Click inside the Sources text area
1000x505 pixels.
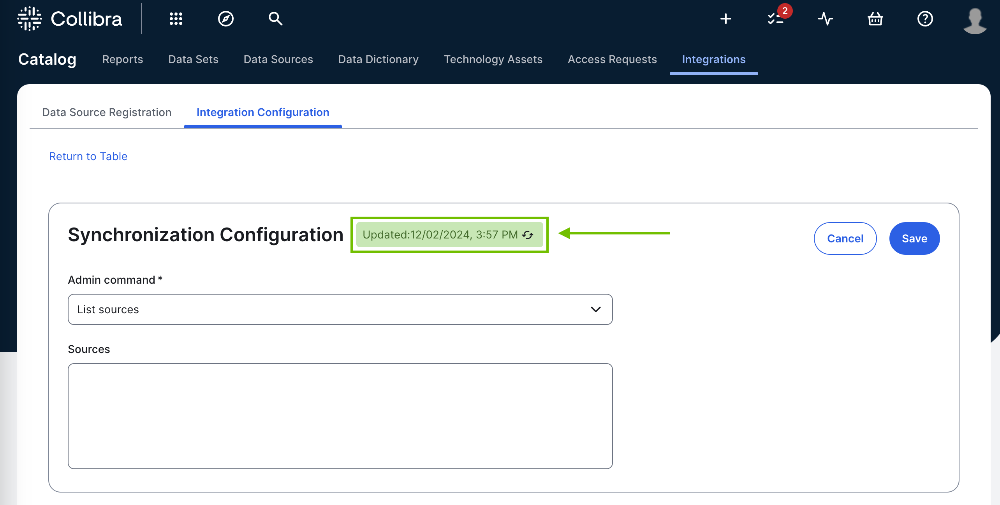click(340, 416)
